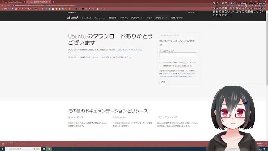The width and height of the screenshot is (268, 151).
Task: Open the Canonical logo link
Action: (72, 13)
